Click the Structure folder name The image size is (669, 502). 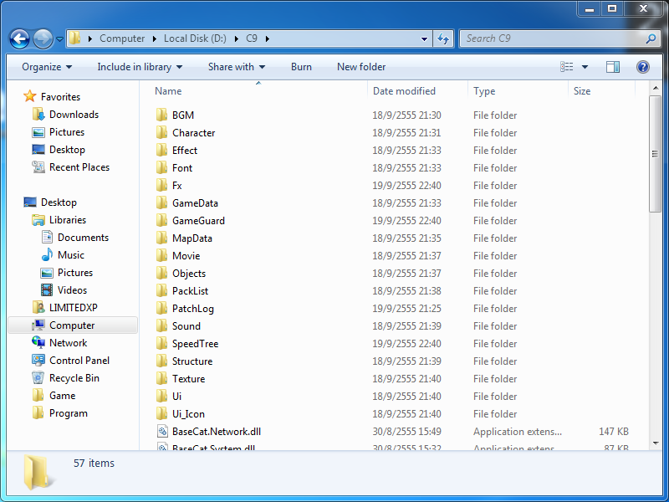192,361
